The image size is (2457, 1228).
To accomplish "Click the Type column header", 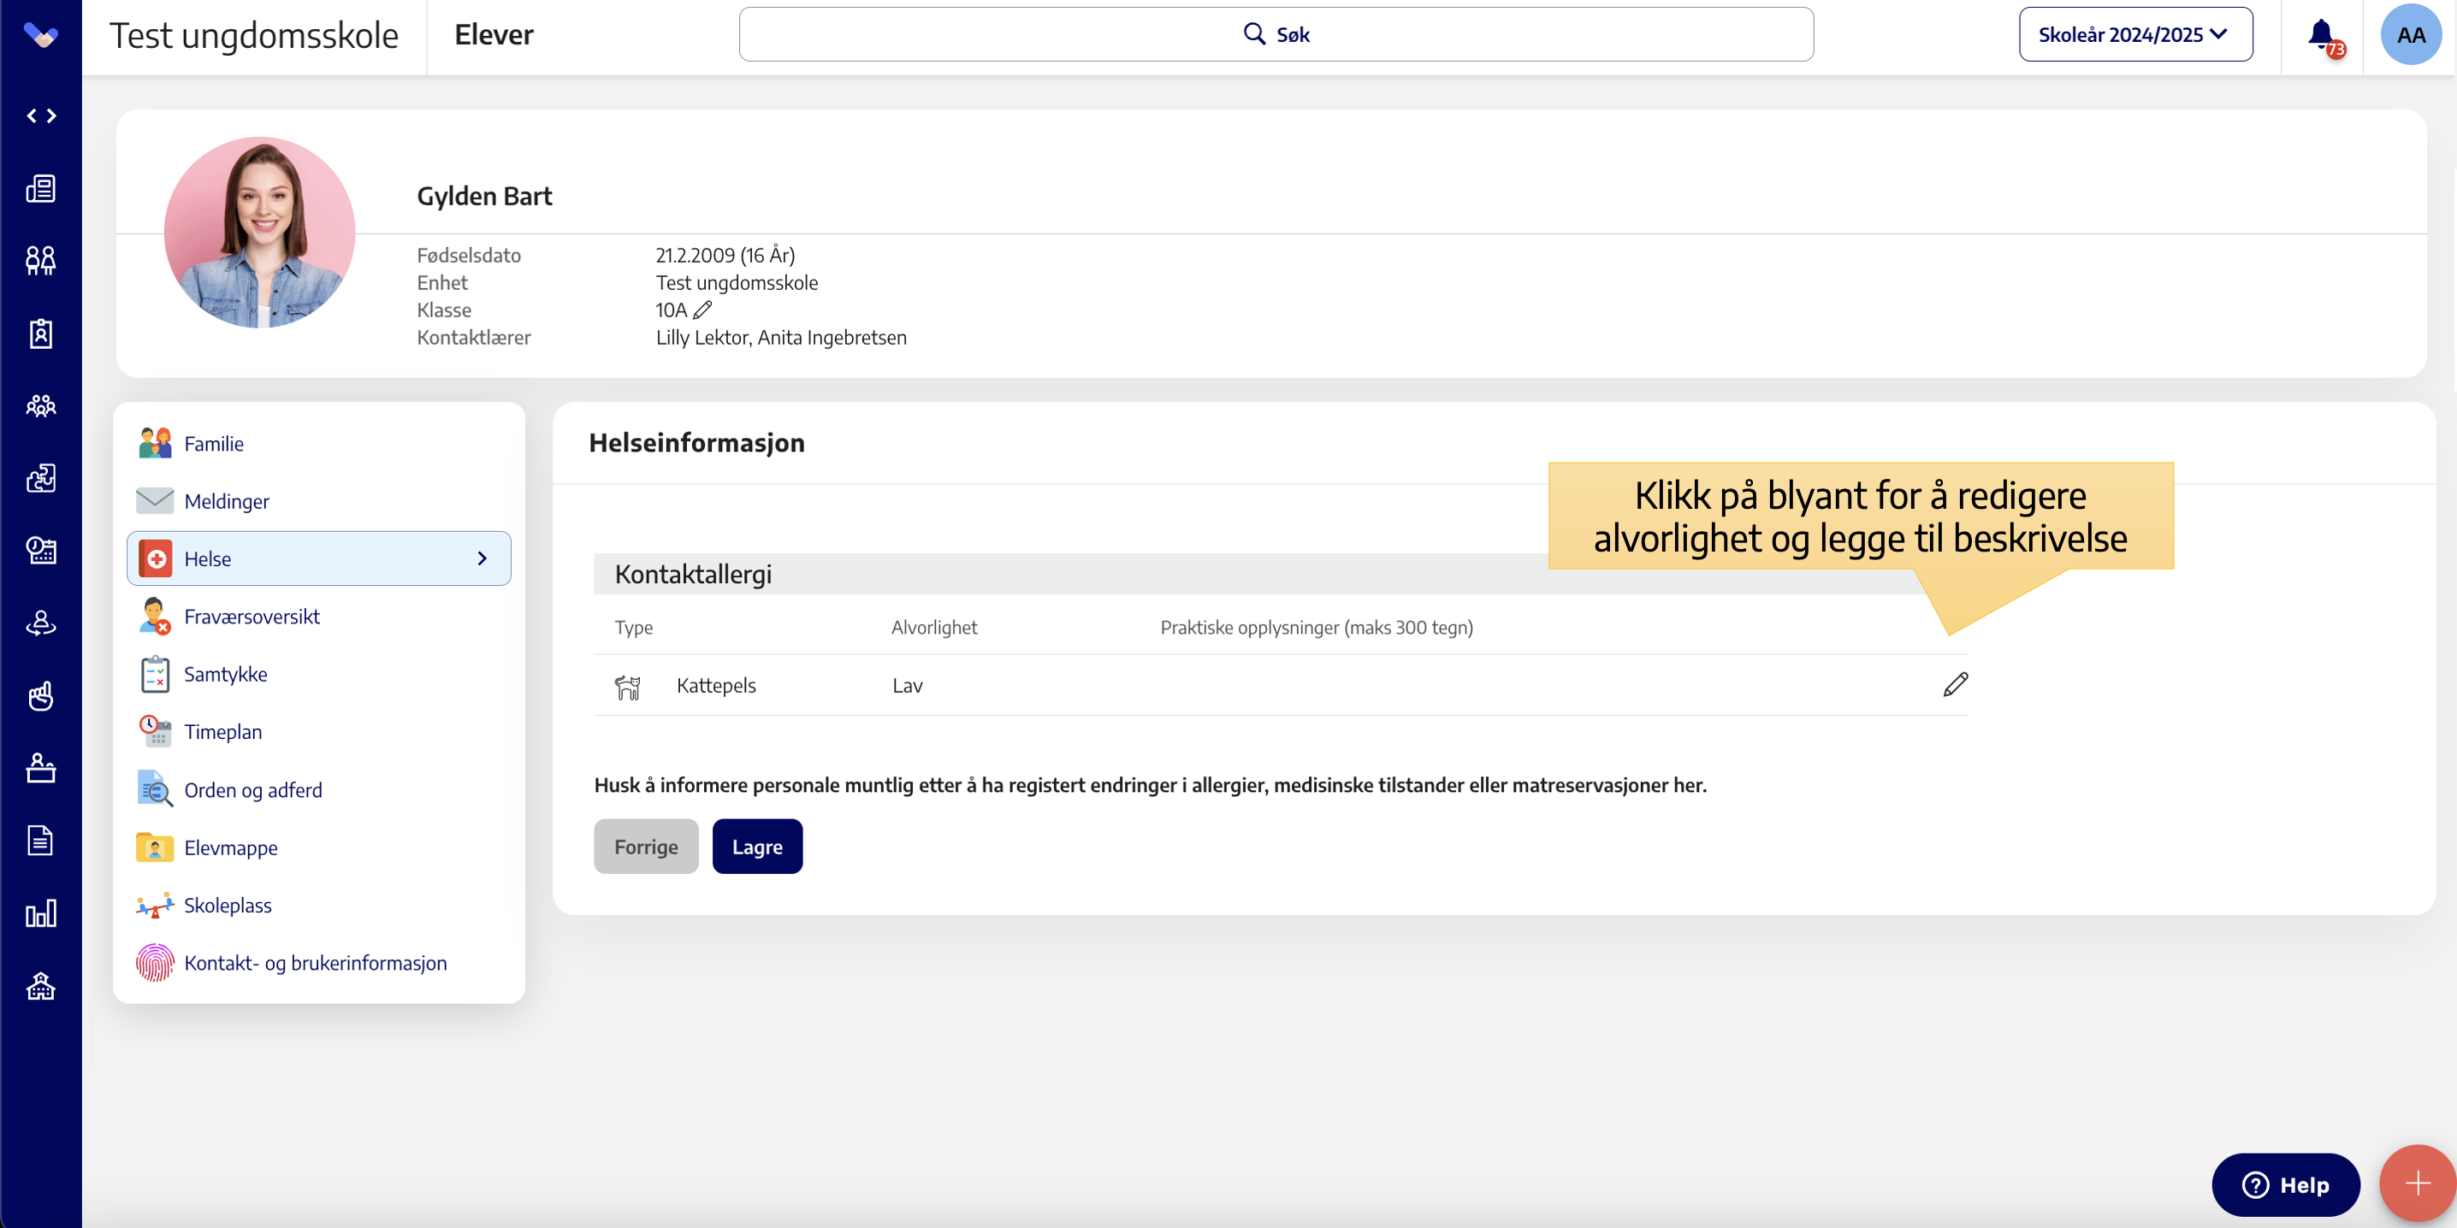I will point(633,628).
